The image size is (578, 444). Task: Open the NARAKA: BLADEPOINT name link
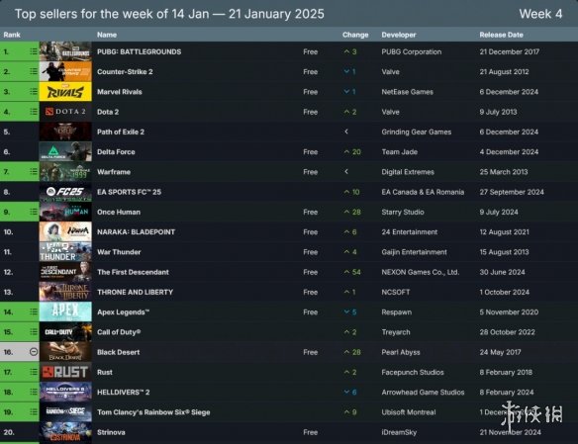point(136,232)
